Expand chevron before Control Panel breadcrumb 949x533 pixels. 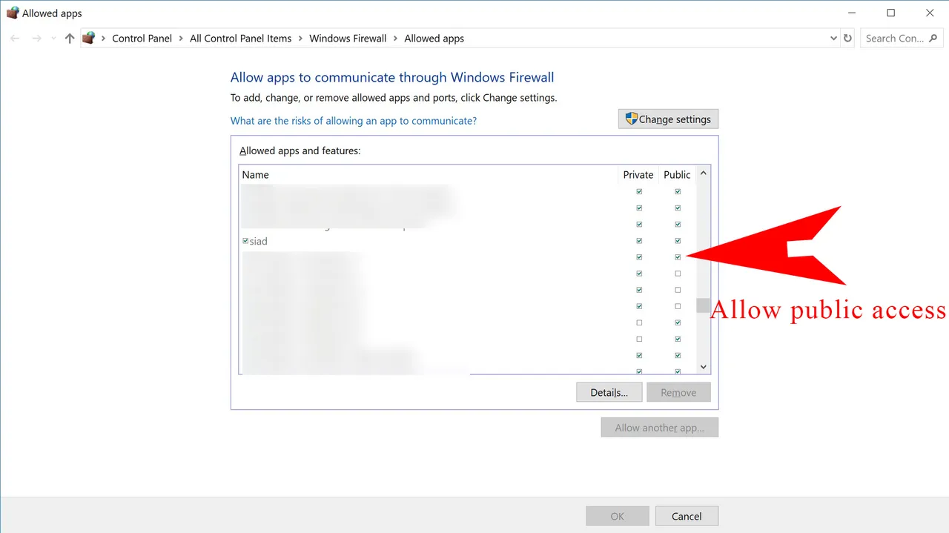coord(103,39)
